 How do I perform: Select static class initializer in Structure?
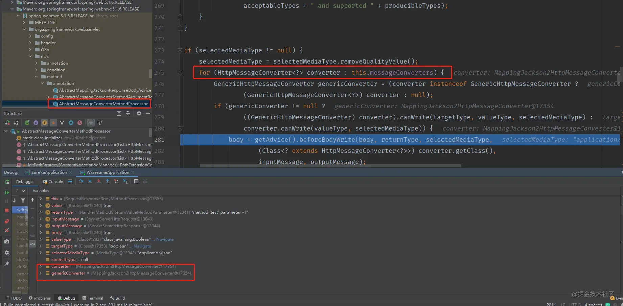[42, 138]
